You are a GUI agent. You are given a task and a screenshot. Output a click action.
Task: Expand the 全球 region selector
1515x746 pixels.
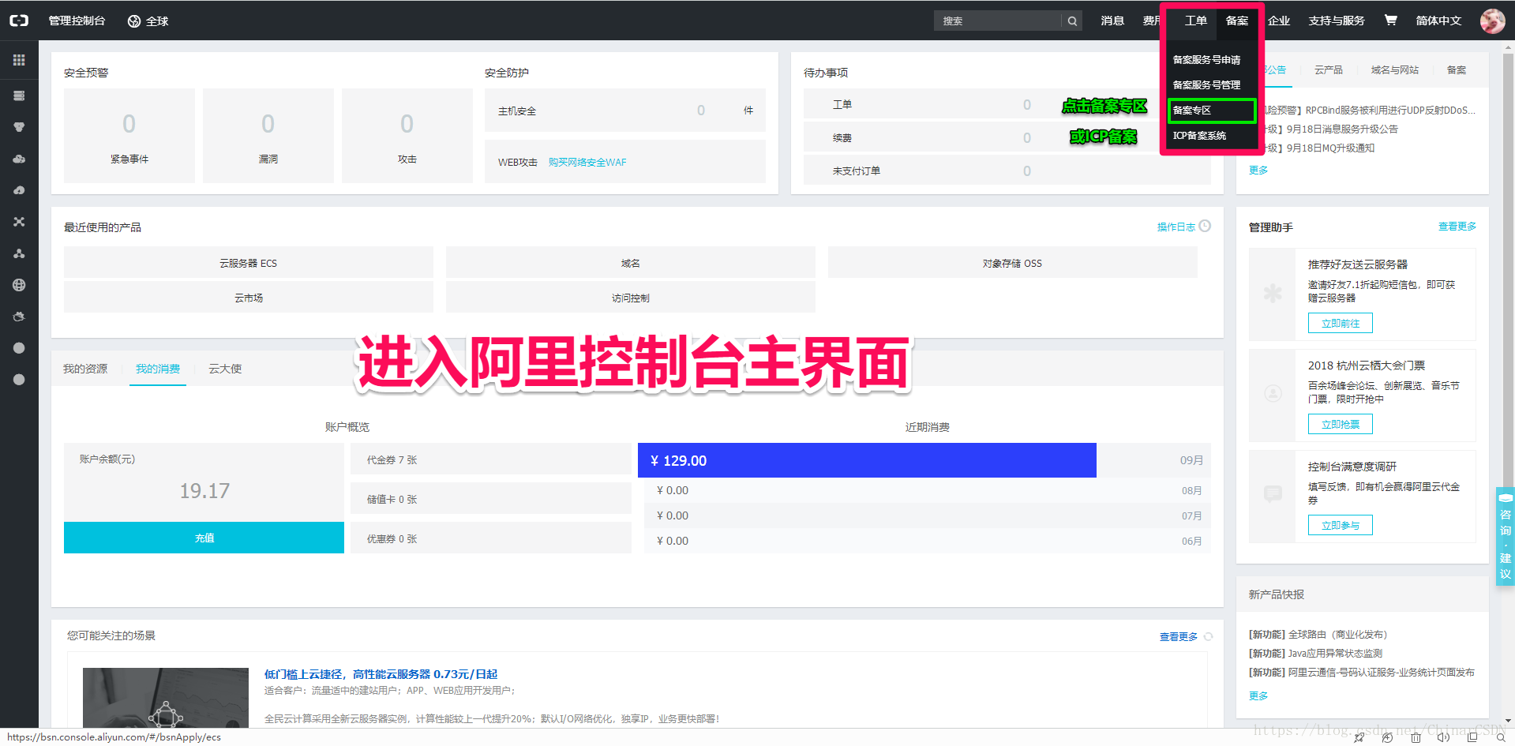coord(148,21)
